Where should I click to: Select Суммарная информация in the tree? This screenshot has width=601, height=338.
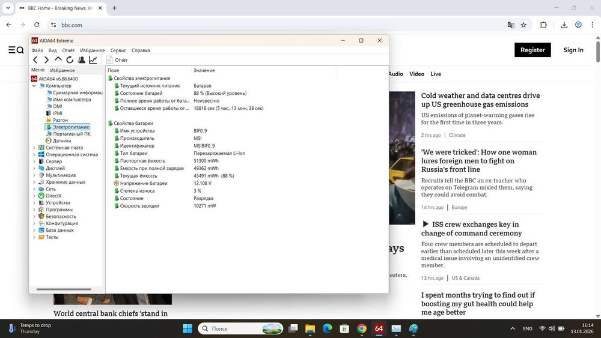[75, 92]
